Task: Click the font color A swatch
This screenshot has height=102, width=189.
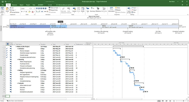Action: (33, 12)
